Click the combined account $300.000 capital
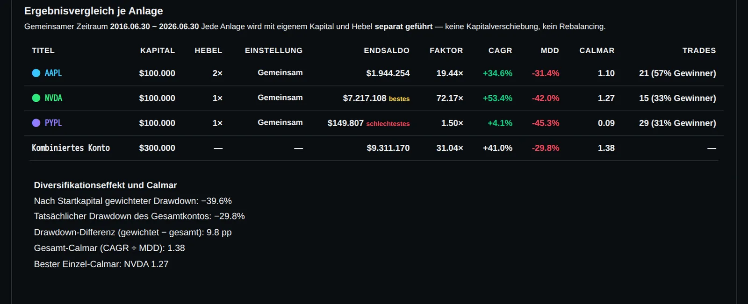This screenshot has height=304, width=748. coord(157,148)
